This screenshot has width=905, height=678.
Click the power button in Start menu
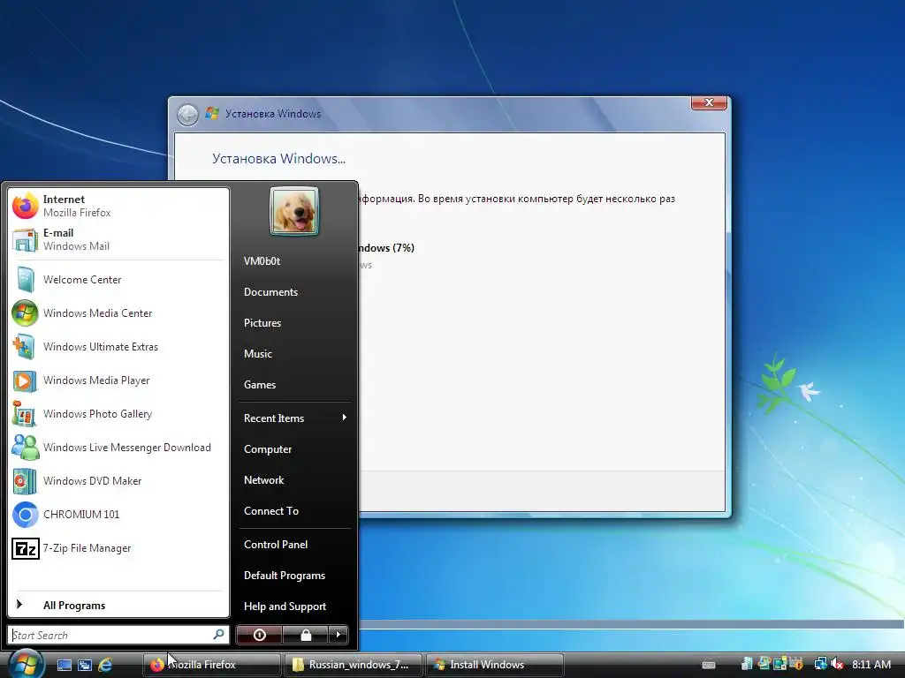(x=259, y=635)
